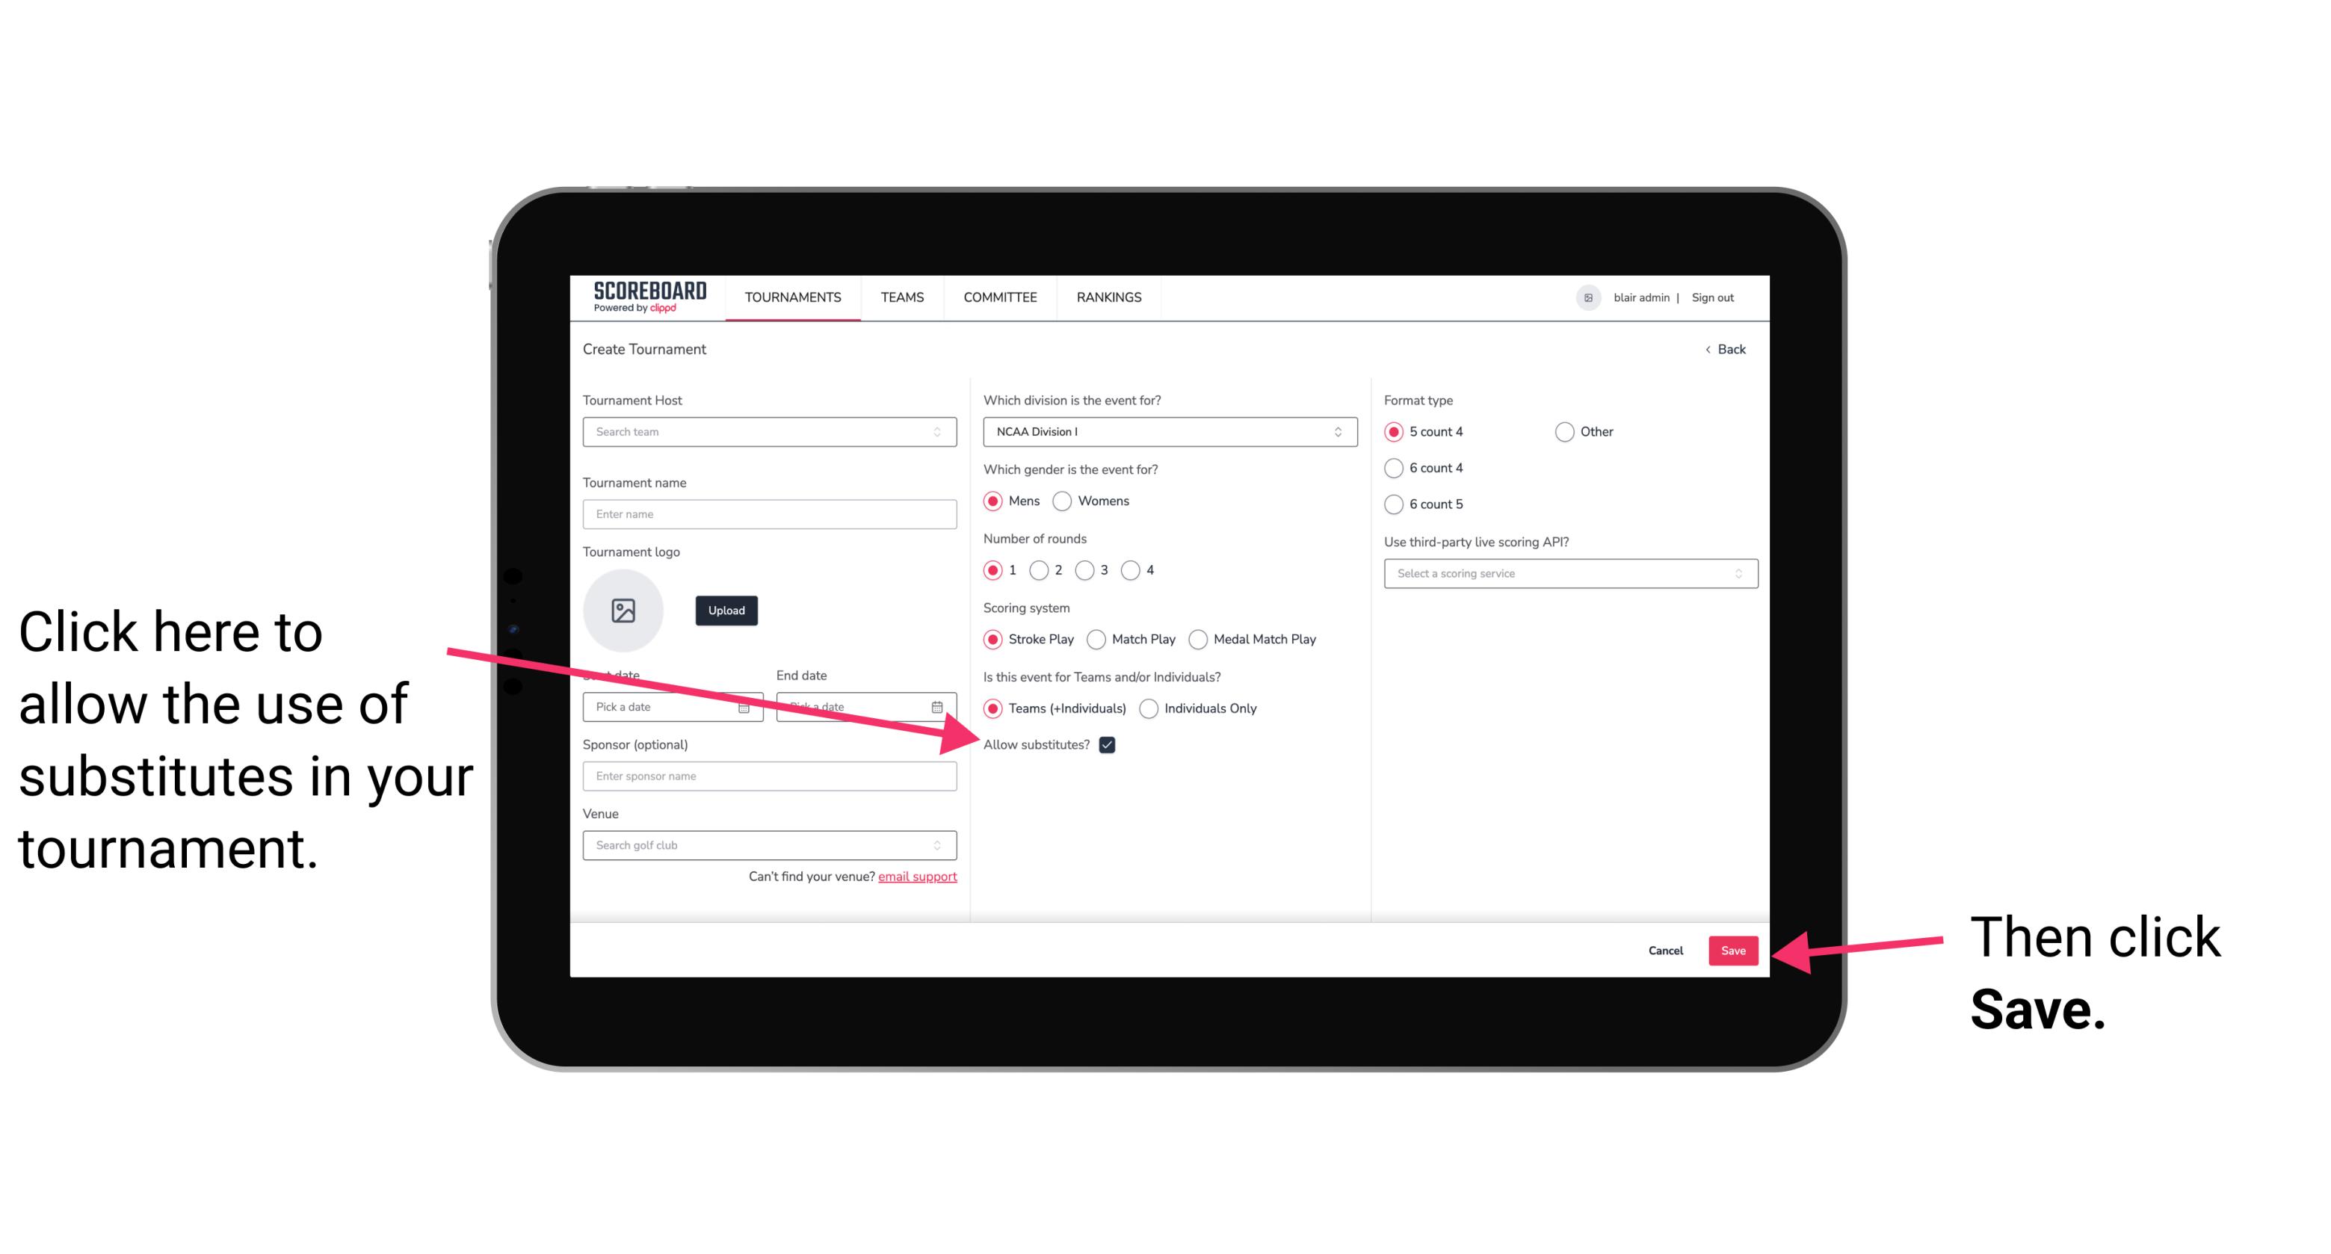Click the Tournament name input field

(771, 513)
